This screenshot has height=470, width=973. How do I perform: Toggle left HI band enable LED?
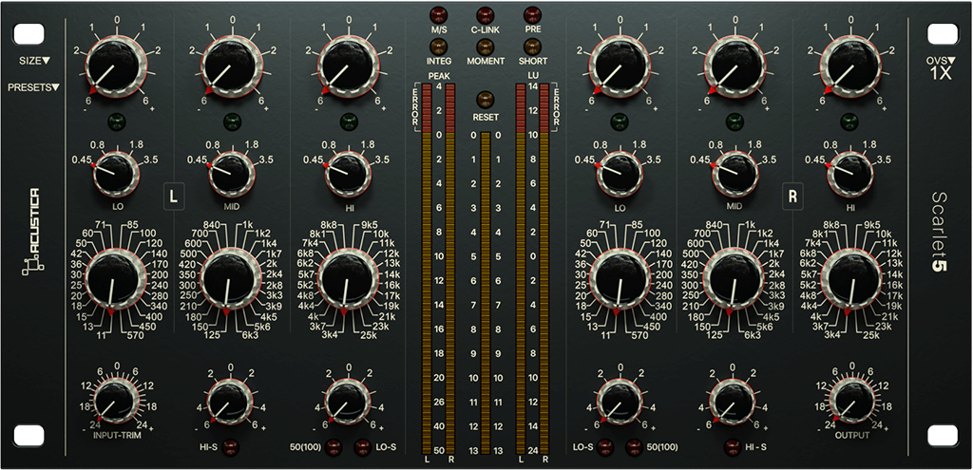[348, 121]
